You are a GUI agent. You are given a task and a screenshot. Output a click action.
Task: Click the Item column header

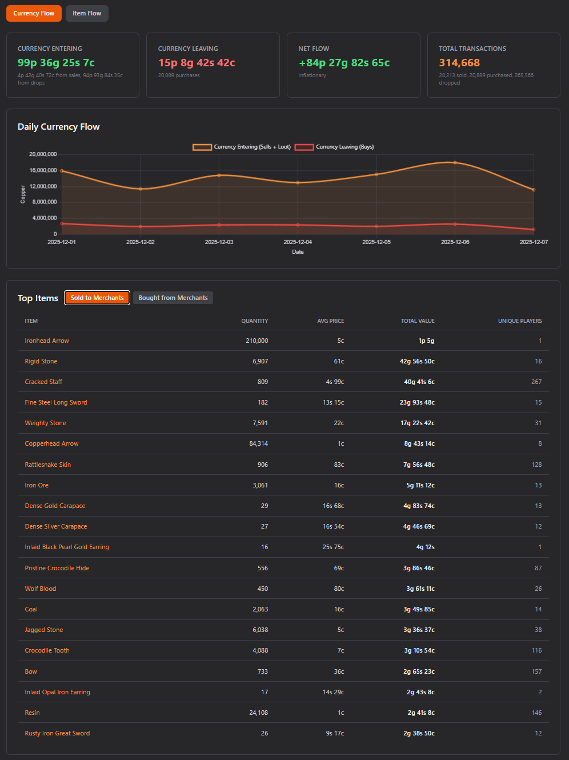click(x=31, y=321)
